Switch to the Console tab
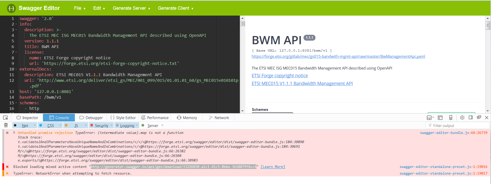This screenshot has width=491, height=184. tap(59, 118)
